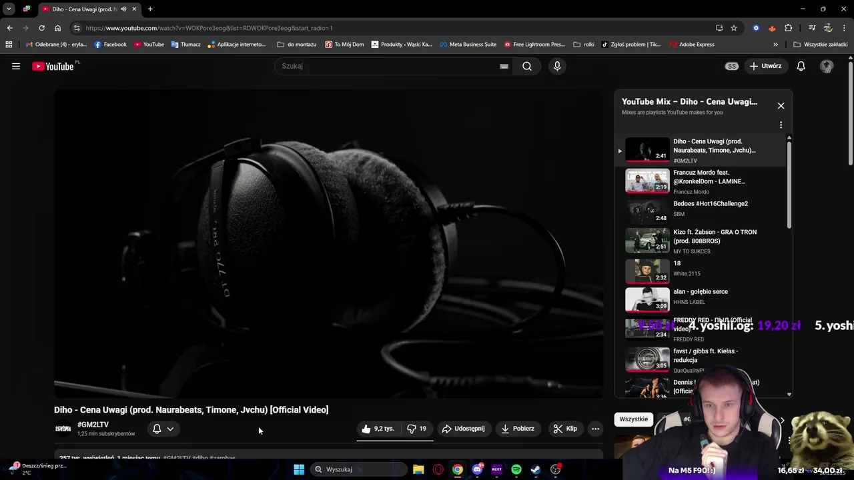Expand the tab search dropdown arrow
The image size is (854, 480).
point(9,9)
